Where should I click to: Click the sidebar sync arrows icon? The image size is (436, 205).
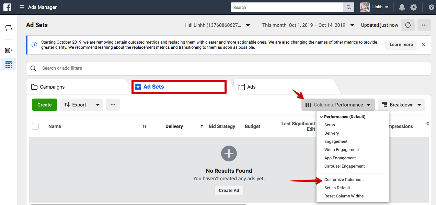[x=9, y=28]
